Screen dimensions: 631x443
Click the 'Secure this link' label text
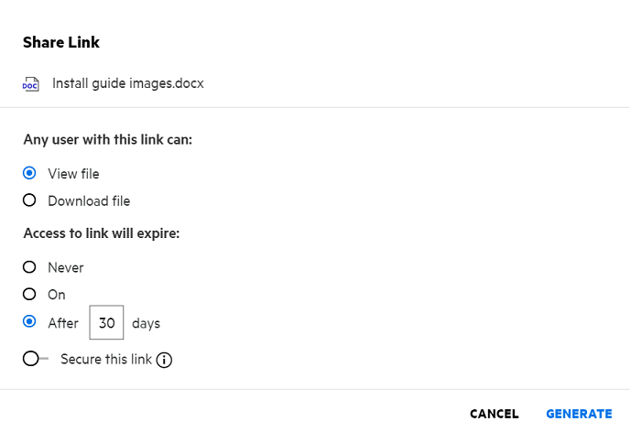coord(106,360)
